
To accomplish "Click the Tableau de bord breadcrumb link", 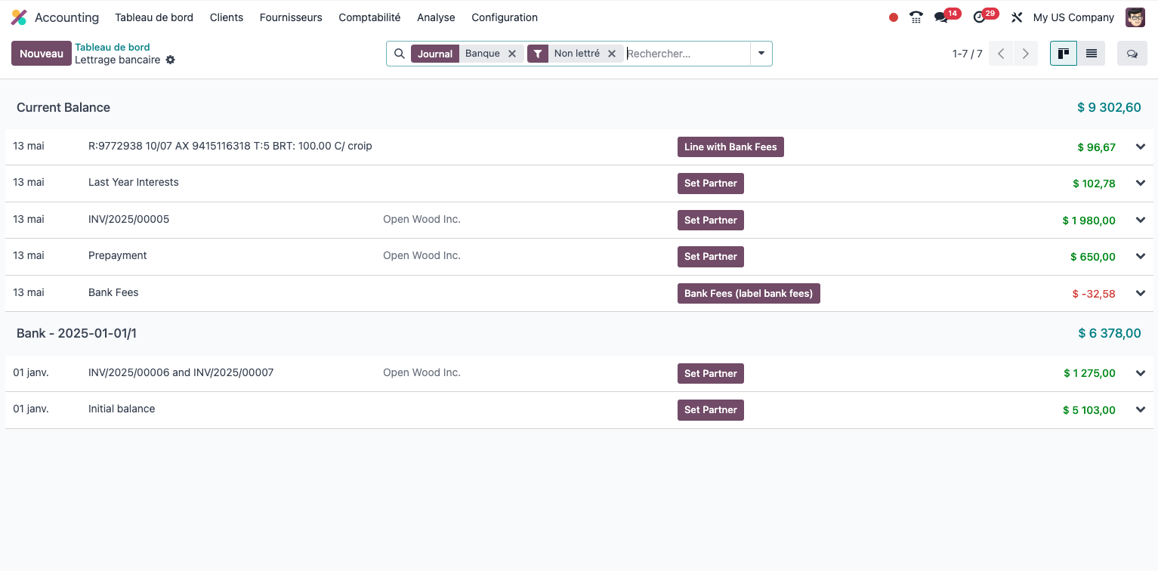I will 113,47.
